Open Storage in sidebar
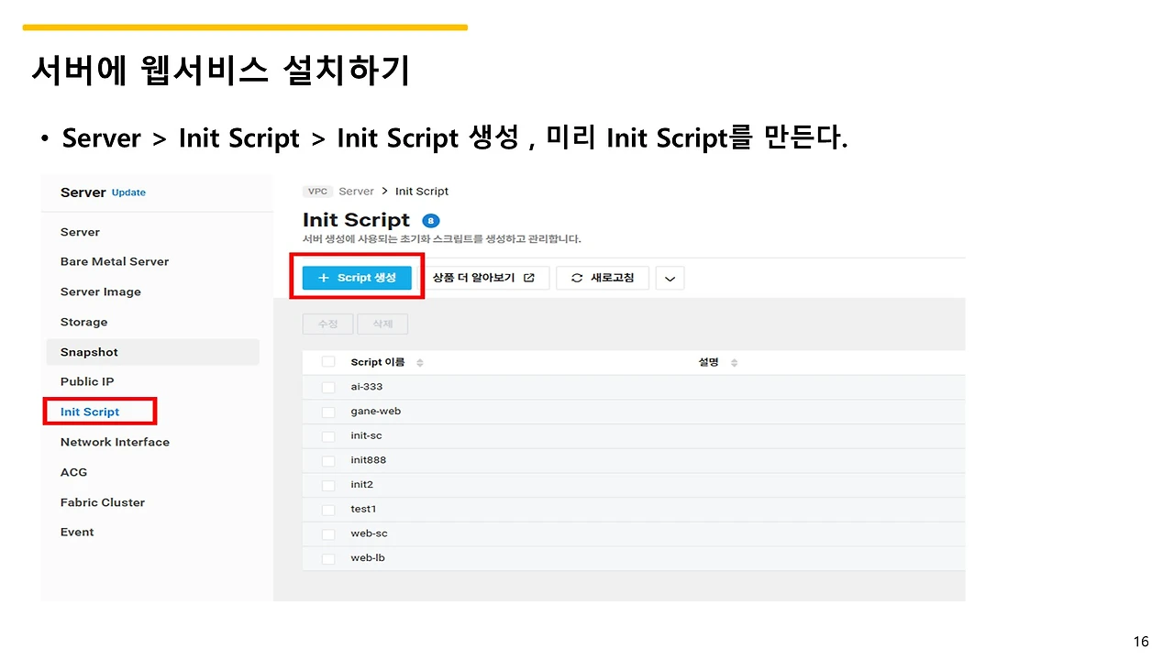This screenshot has height=660, width=1174. click(83, 322)
